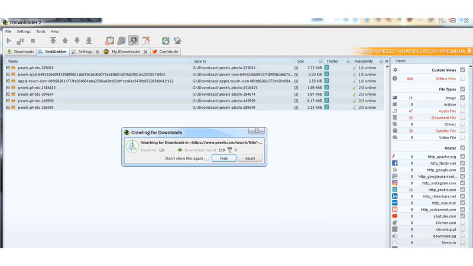Click the filter funnel icon in dialog
Image resolution: width=473 pixels, height=266 pixels.
pos(229,150)
